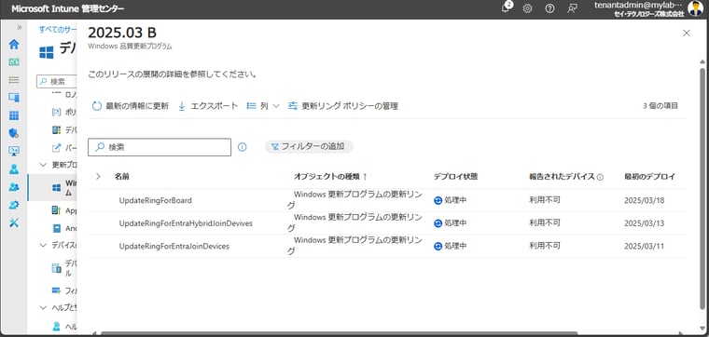Focus the left menu 検索 field
Screen dimensions: 709x337
click(x=57, y=82)
